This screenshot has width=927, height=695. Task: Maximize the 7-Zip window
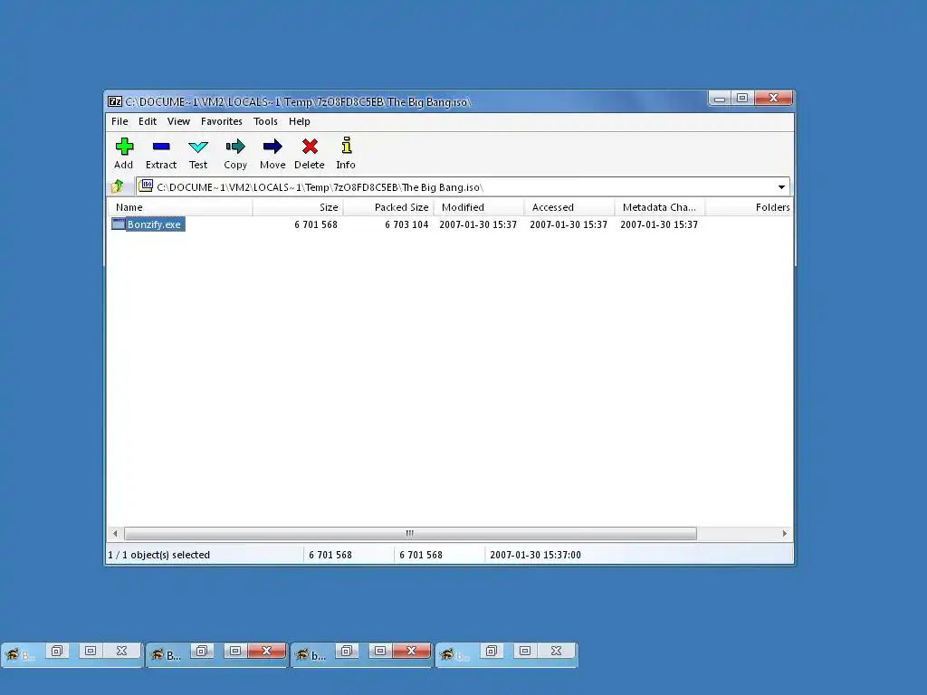[742, 98]
